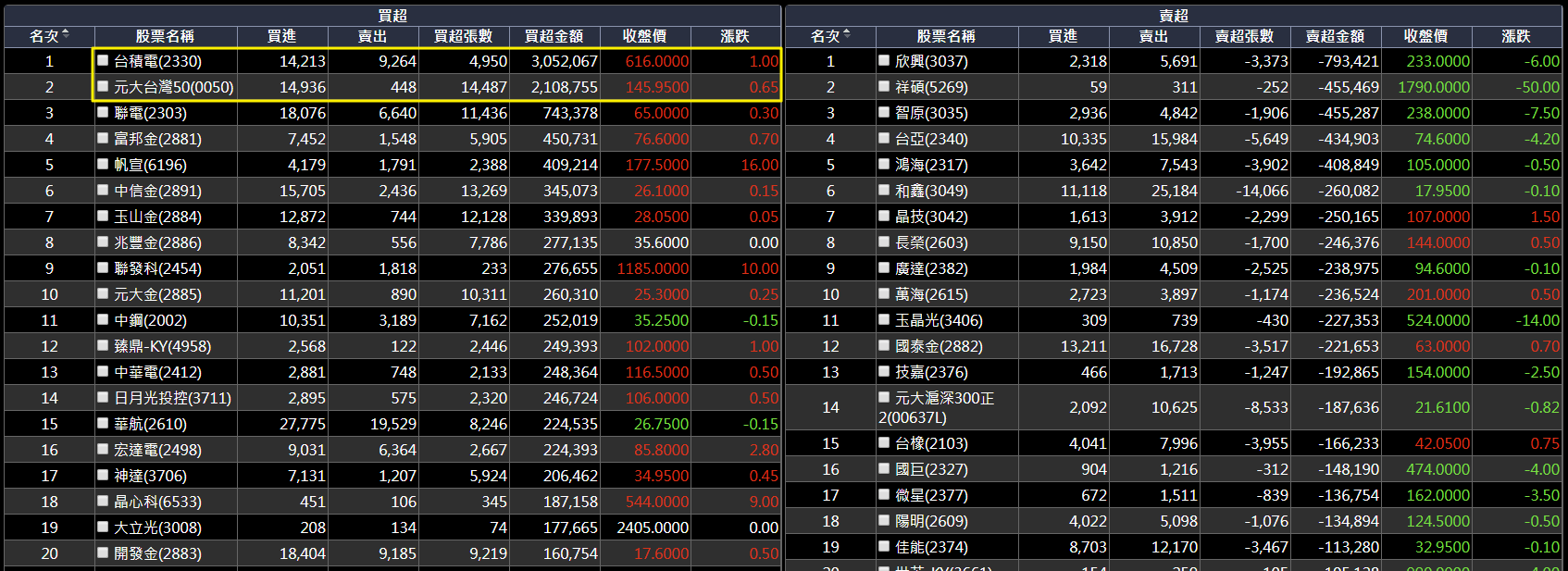Click the 技嘉(2376) stock name

point(931,372)
